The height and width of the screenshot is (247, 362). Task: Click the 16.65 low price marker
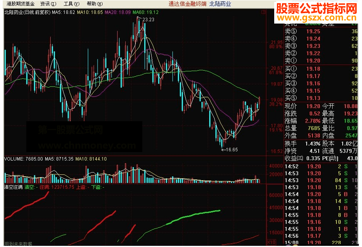coord(232,150)
